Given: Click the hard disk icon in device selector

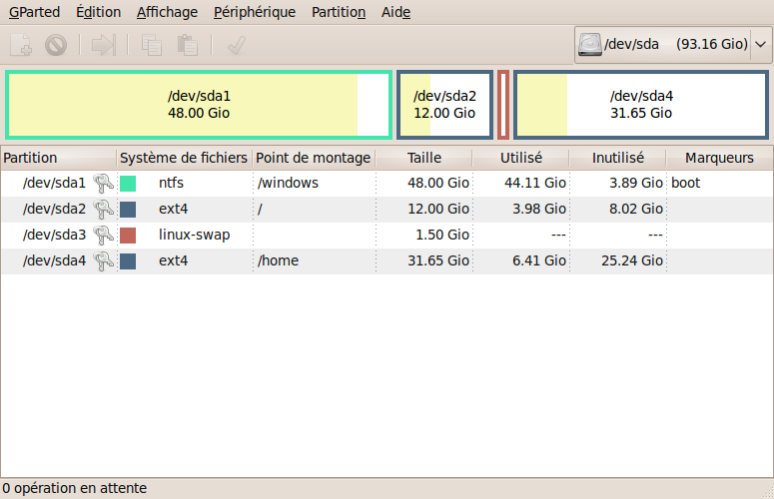Looking at the screenshot, I should 590,44.
